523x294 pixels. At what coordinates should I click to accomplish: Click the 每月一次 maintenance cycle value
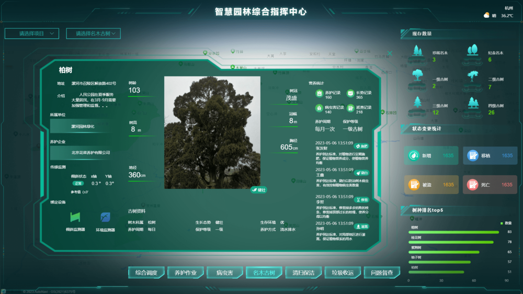point(325,129)
